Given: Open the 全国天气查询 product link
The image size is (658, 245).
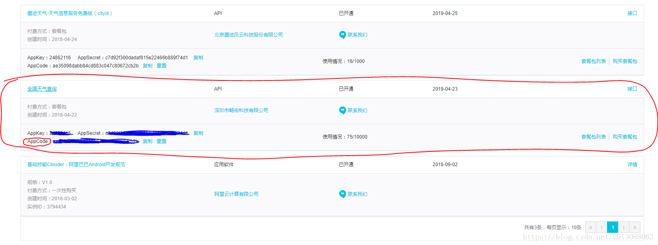Looking at the screenshot, I should coord(42,89).
